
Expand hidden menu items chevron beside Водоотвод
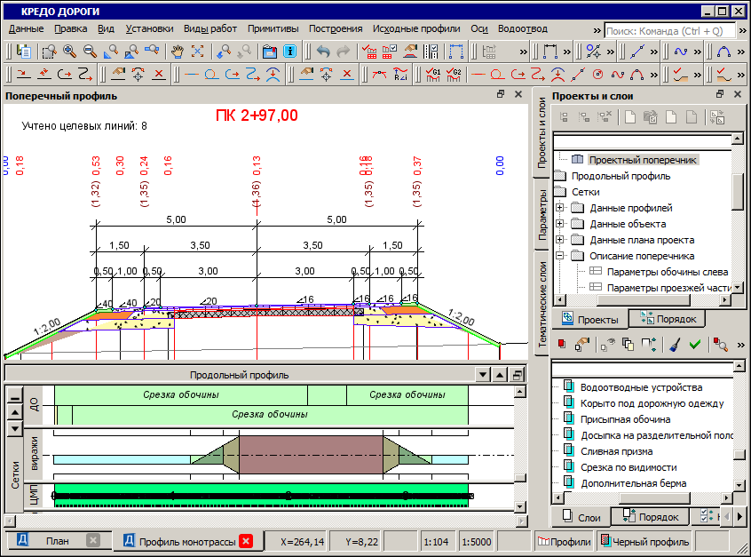pyautogui.click(x=597, y=31)
